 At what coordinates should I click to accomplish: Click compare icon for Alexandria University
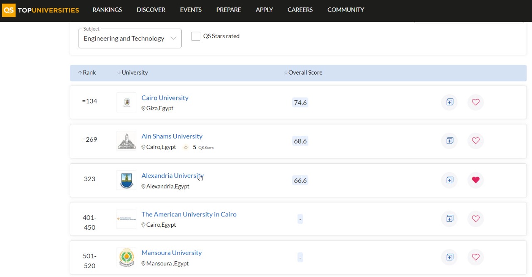pos(449,180)
